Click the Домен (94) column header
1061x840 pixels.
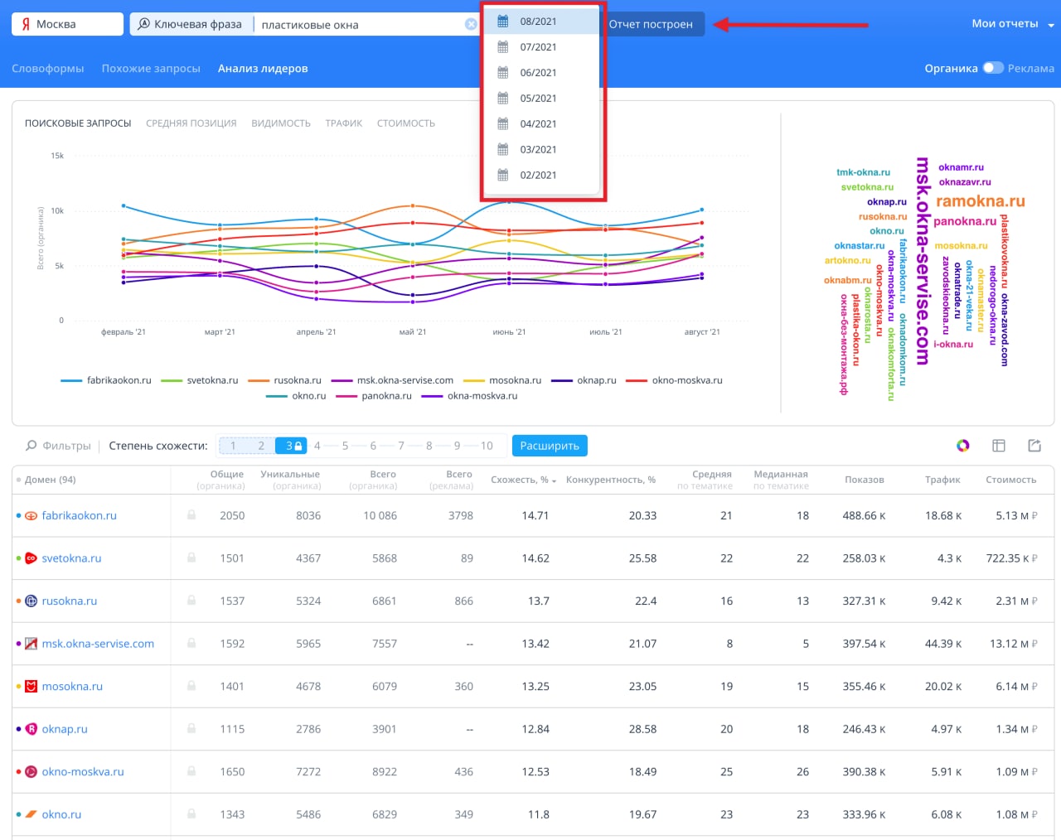[x=50, y=480]
